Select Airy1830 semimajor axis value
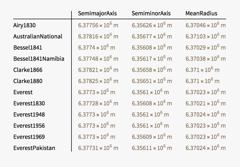 [98, 25]
